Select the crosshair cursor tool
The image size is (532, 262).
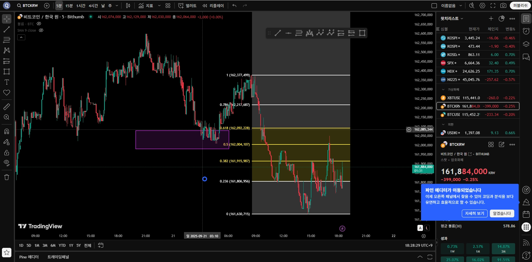pyautogui.click(x=7, y=19)
